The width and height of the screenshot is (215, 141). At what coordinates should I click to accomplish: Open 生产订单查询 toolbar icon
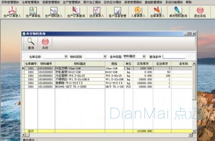pos(76,12)
